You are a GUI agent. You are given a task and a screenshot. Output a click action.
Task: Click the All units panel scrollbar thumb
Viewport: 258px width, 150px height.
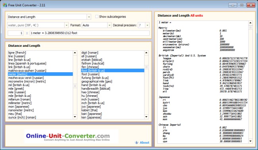tap(250, 28)
